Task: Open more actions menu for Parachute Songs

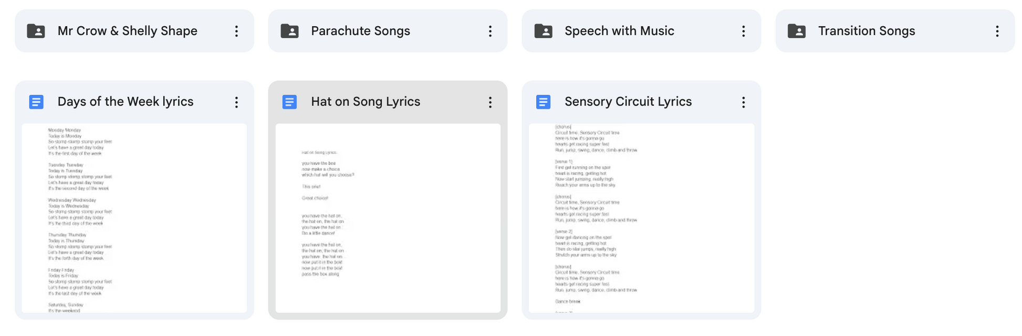Action: pyautogui.click(x=490, y=31)
